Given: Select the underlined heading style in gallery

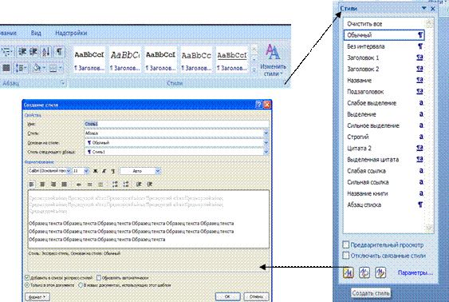Looking at the screenshot, I should [x=232, y=60].
